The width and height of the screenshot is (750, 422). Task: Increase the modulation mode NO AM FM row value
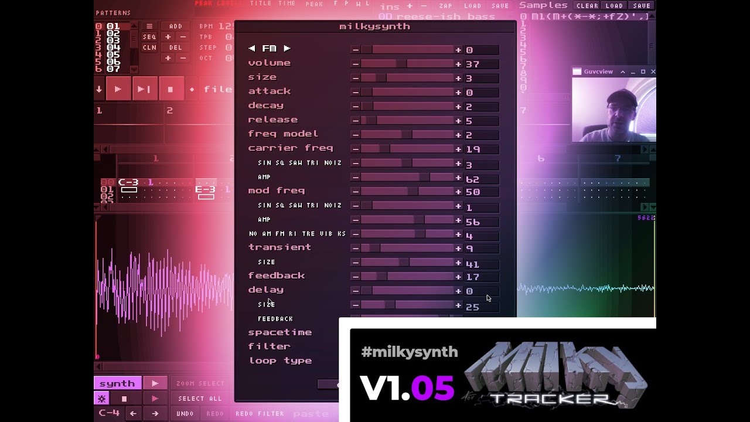(458, 234)
